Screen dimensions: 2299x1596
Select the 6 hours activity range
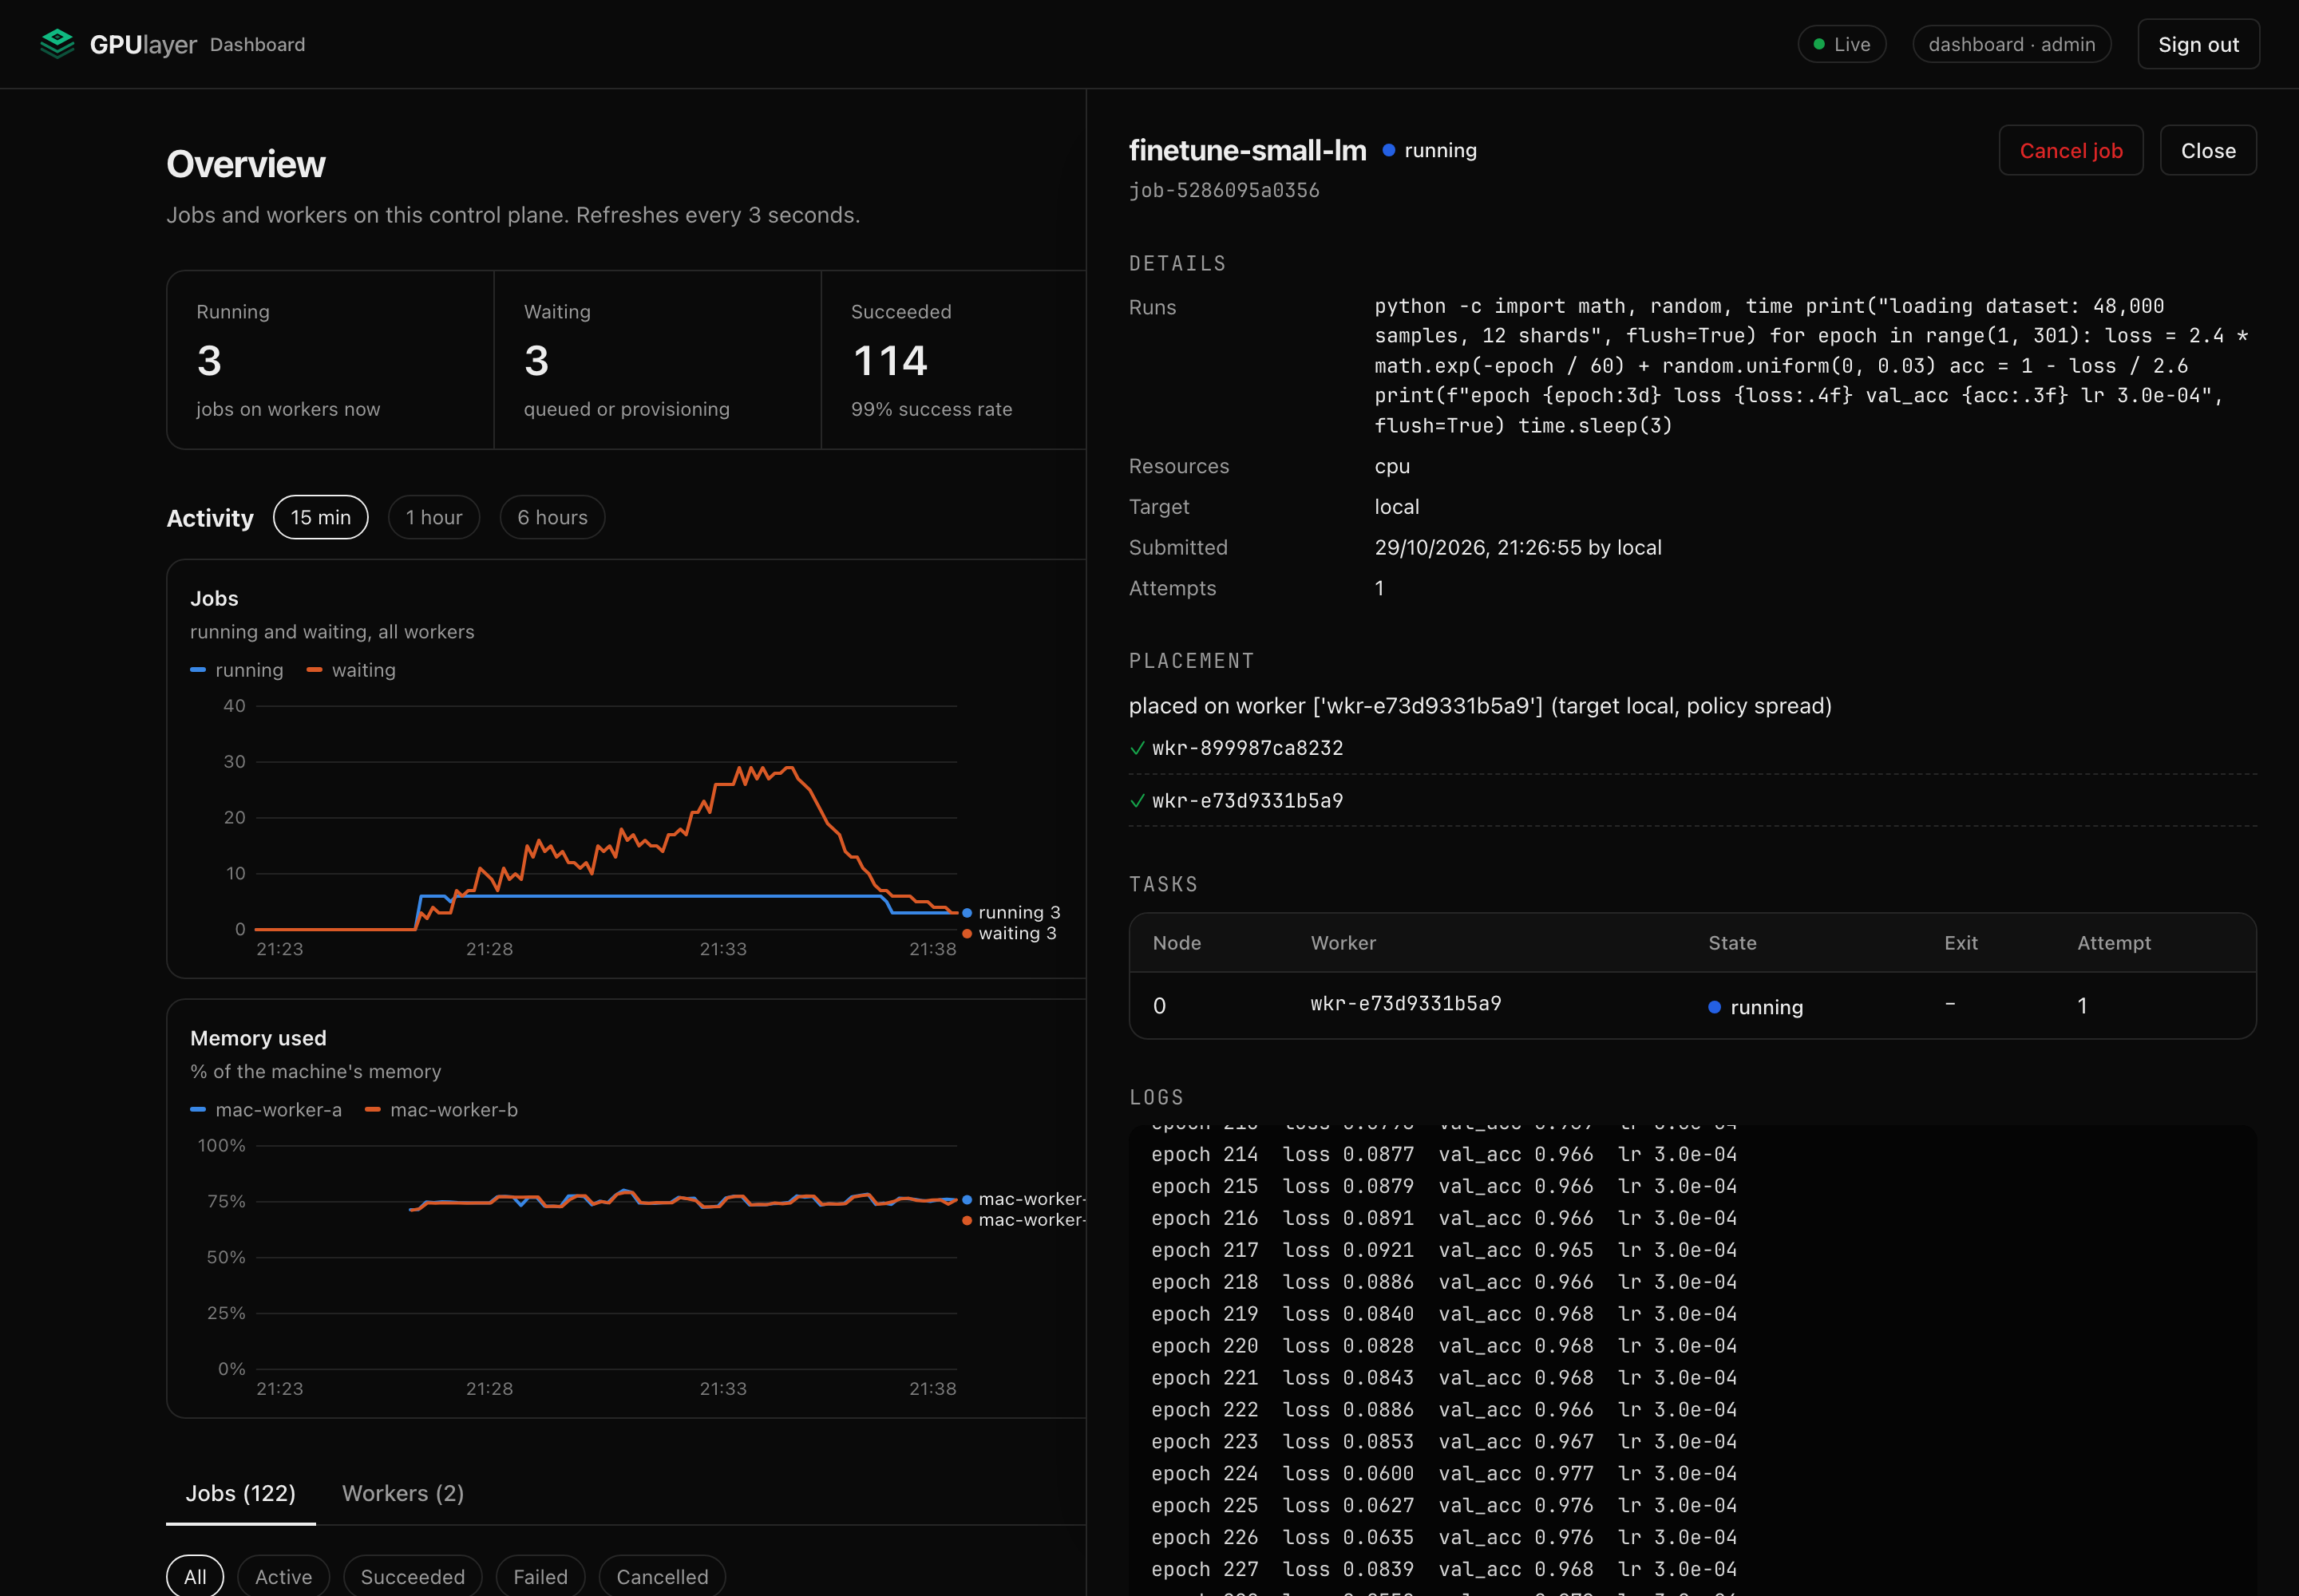[552, 517]
